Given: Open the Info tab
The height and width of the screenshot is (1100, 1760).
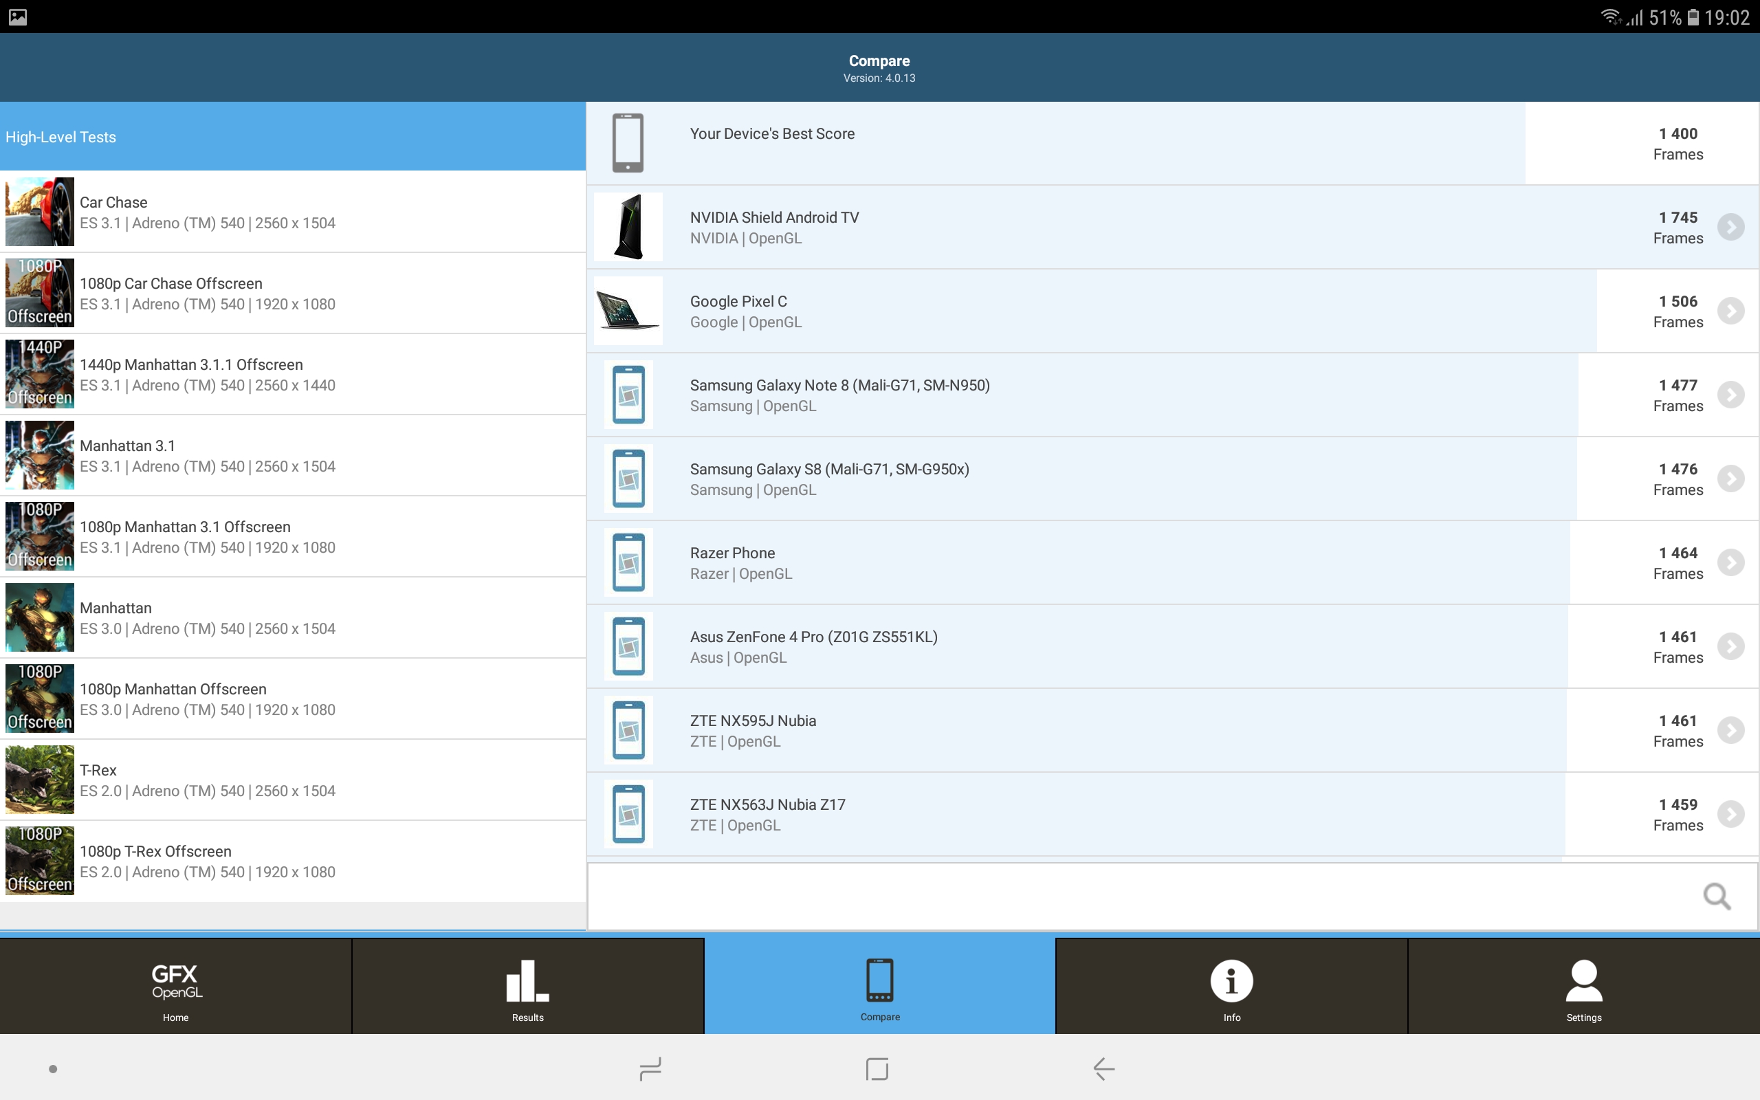Looking at the screenshot, I should (x=1231, y=986).
